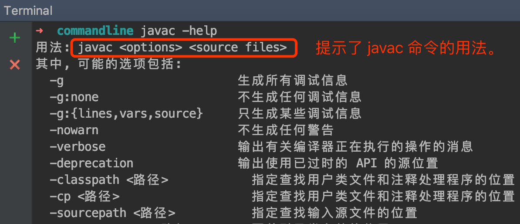Click the -nowarn option text
520x224 pixels.
pyautogui.click(x=74, y=130)
